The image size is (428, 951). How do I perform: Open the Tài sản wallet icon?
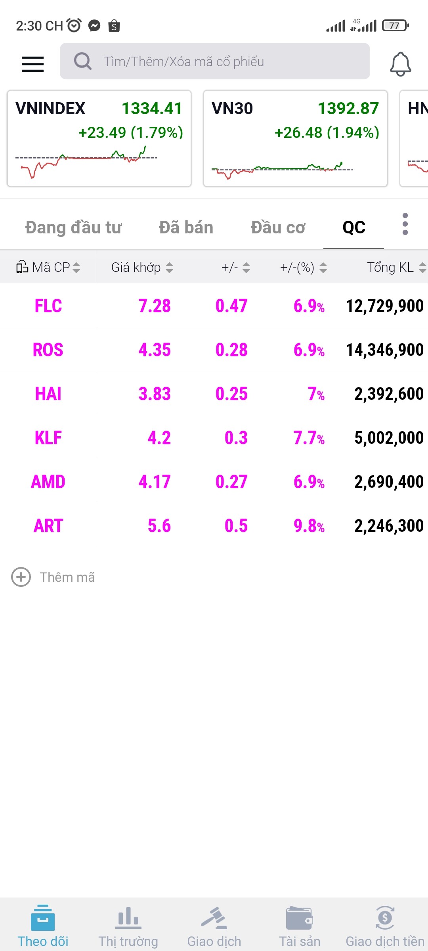(300, 918)
